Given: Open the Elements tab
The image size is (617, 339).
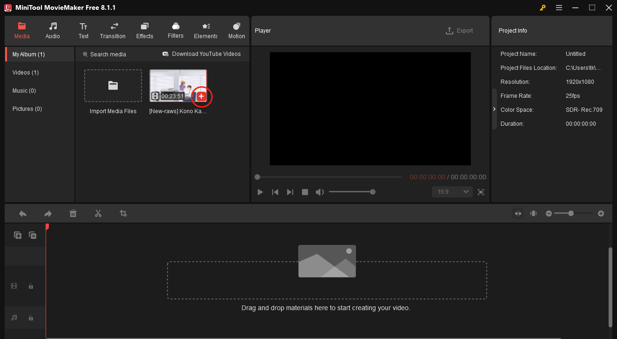Looking at the screenshot, I should pyautogui.click(x=206, y=31).
